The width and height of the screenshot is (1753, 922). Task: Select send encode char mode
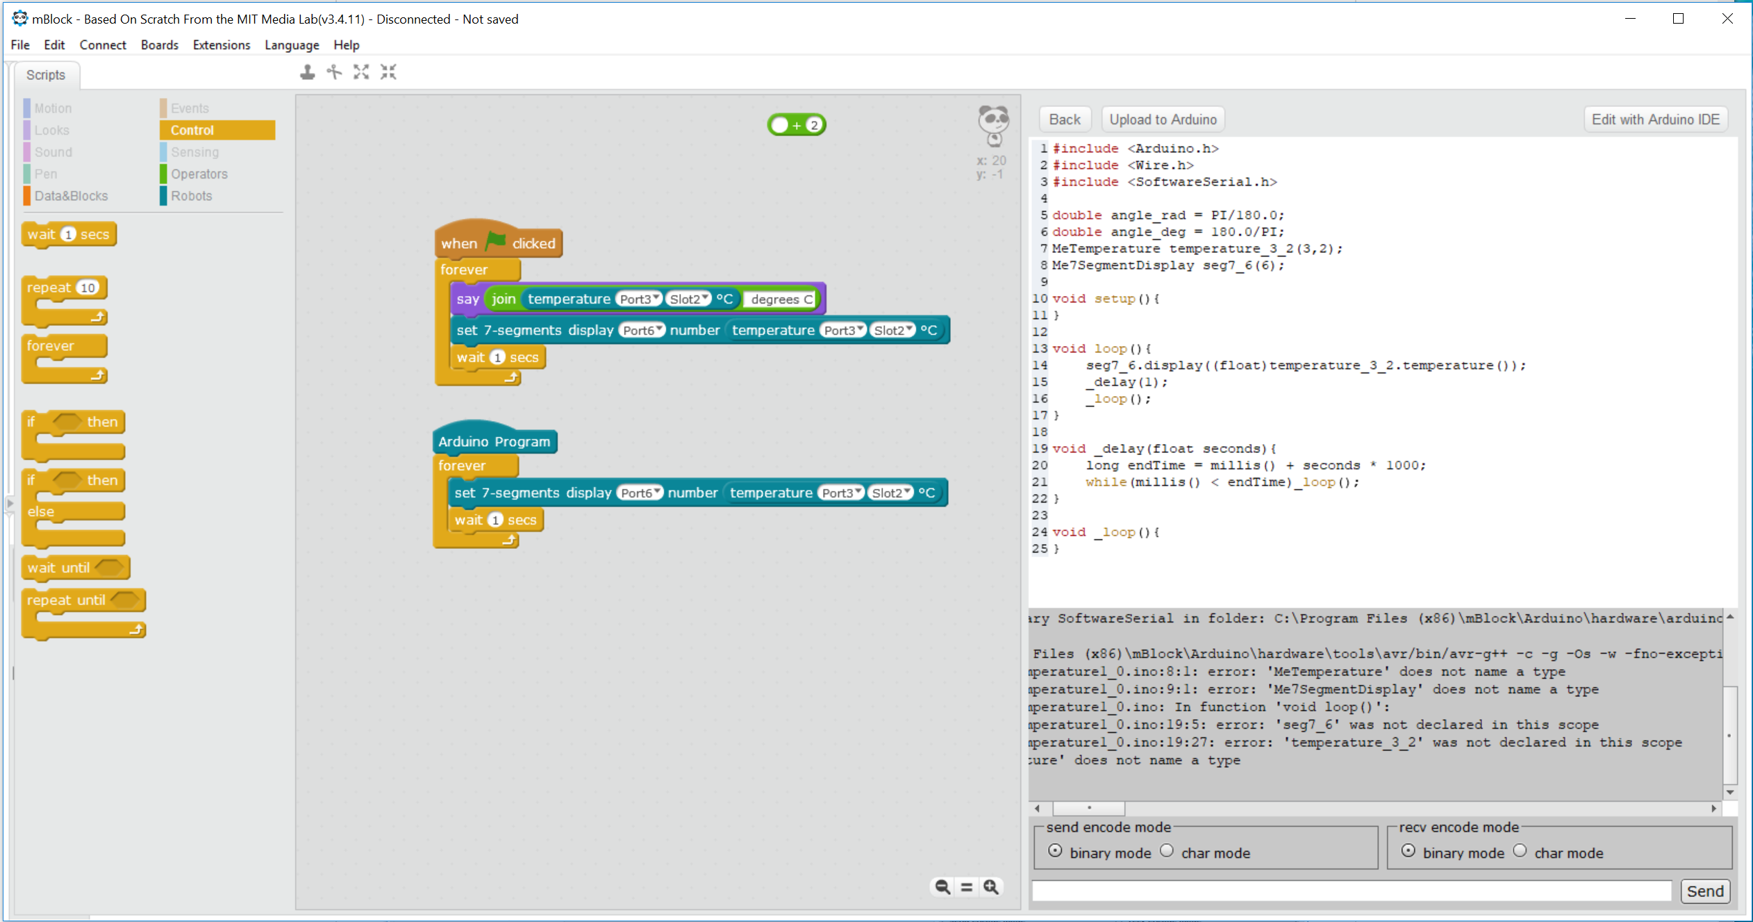1167,850
